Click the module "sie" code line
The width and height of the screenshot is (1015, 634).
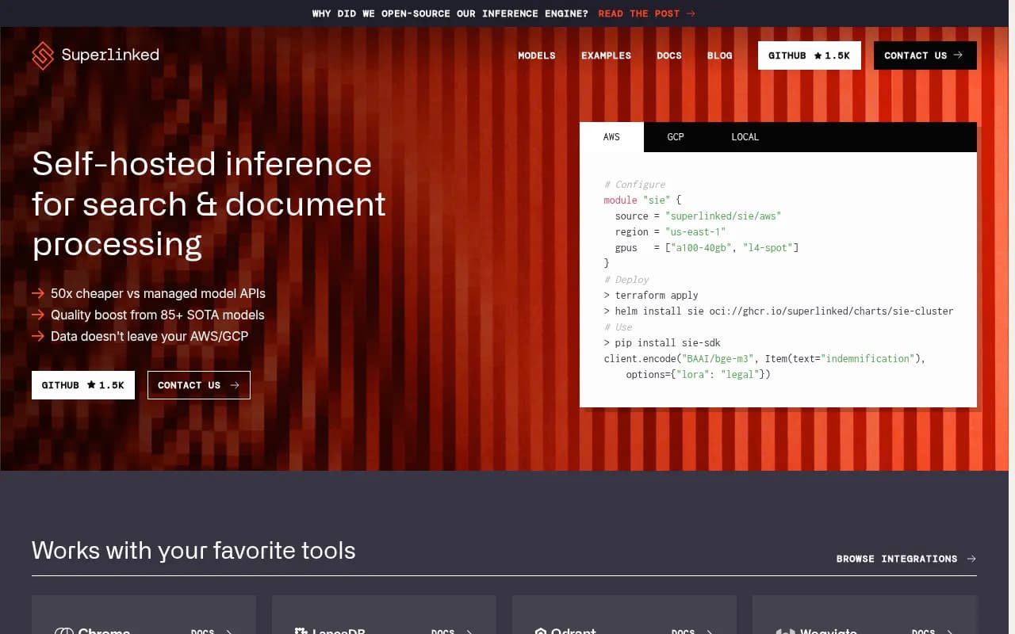[x=642, y=201]
